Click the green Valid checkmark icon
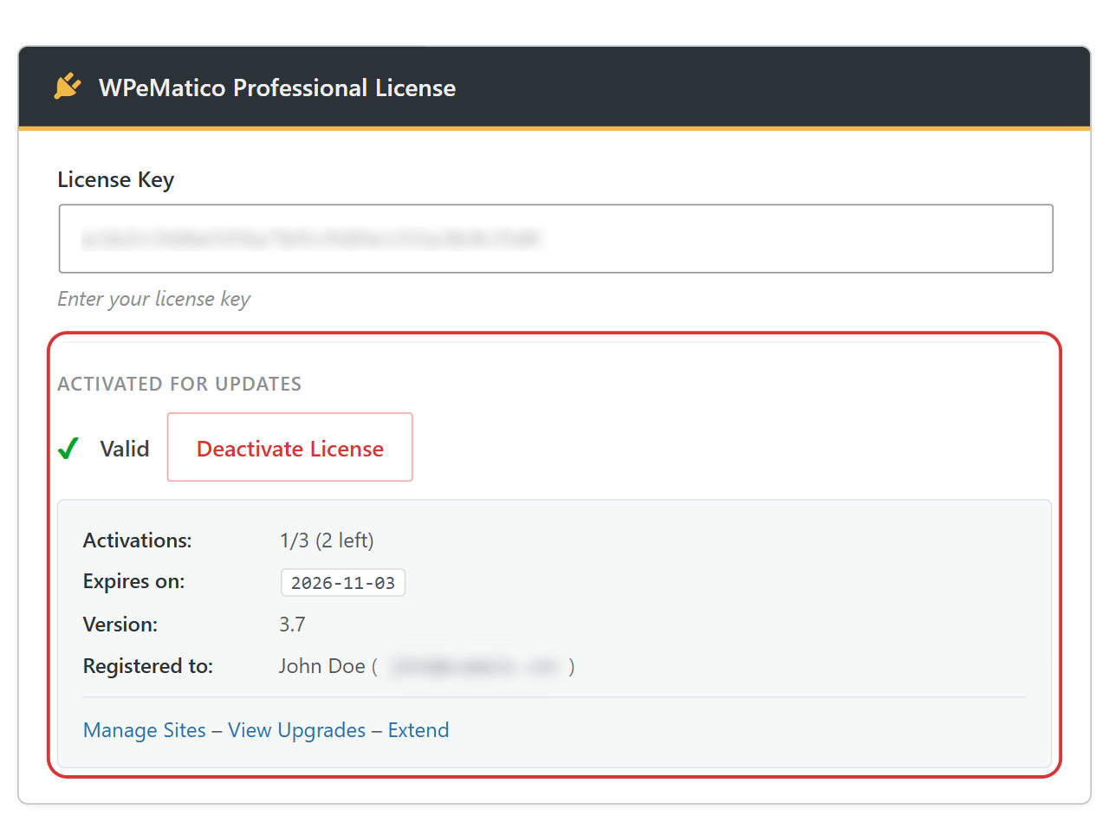Viewport: 1109px width, 822px height. pos(68,449)
